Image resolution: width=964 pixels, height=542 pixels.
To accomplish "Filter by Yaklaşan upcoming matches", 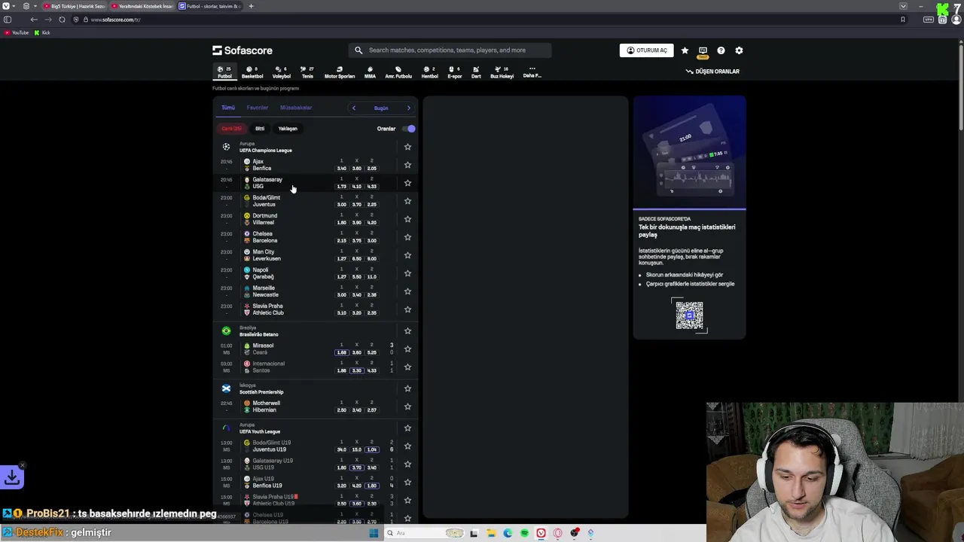I will coord(288,129).
